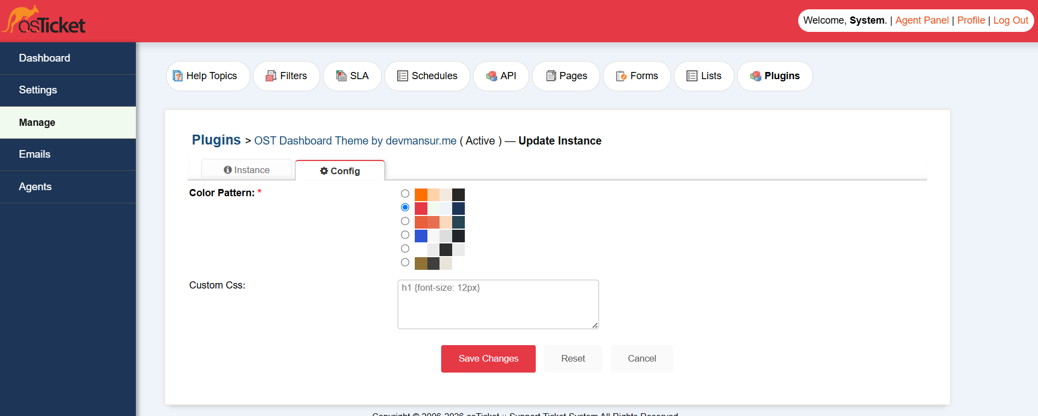Go to Schedules section
The height and width of the screenshot is (416, 1038).
pyautogui.click(x=427, y=76)
